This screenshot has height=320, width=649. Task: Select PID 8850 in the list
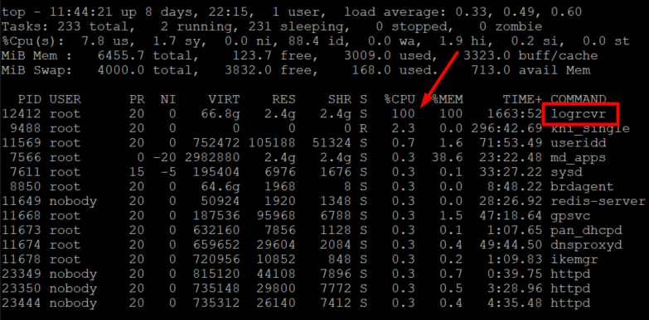pos(26,187)
